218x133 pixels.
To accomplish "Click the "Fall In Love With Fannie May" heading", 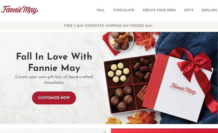I will [x=54, y=62].
